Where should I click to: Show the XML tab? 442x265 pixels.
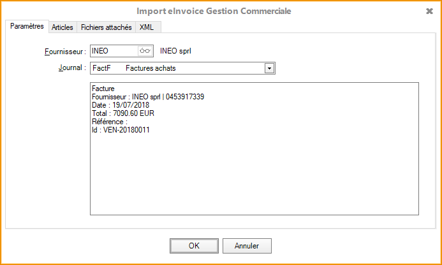tap(147, 27)
